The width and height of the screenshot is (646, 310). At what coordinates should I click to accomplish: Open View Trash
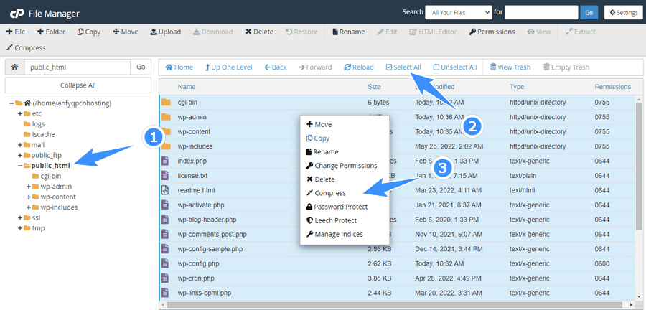coord(510,67)
